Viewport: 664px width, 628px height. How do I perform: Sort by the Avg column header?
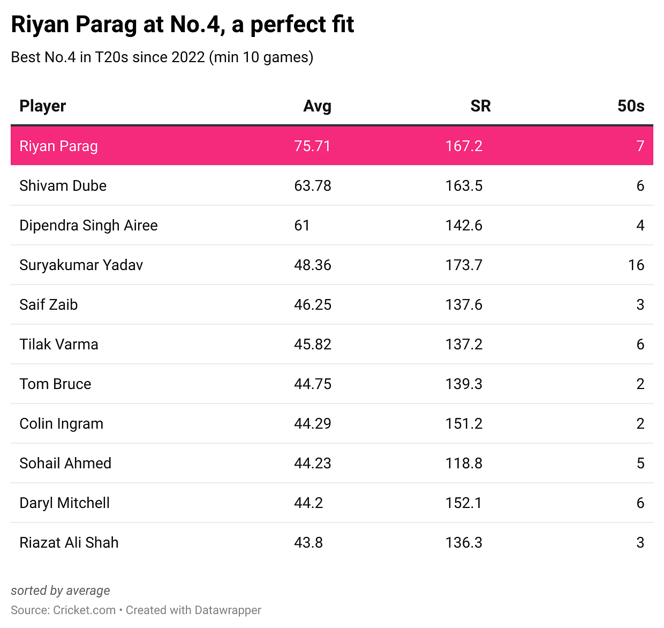(317, 106)
